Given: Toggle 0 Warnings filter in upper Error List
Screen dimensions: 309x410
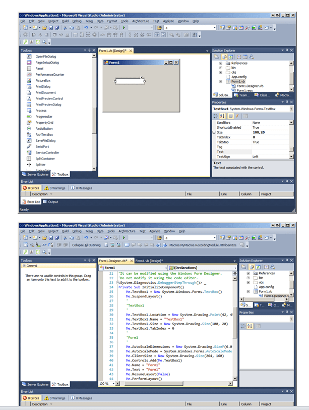Looking at the screenshot, I should point(55,188).
